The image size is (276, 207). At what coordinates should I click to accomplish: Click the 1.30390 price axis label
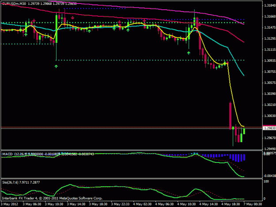coord(270,94)
